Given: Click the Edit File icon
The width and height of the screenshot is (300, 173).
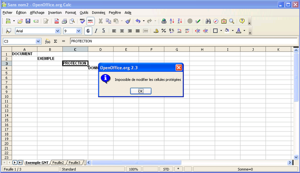Looking at the screenshot, I should (x=46, y=21).
